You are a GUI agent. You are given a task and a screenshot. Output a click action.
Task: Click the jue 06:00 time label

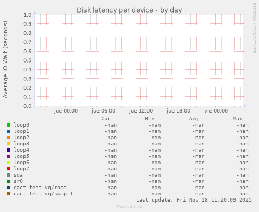[x=103, y=111]
